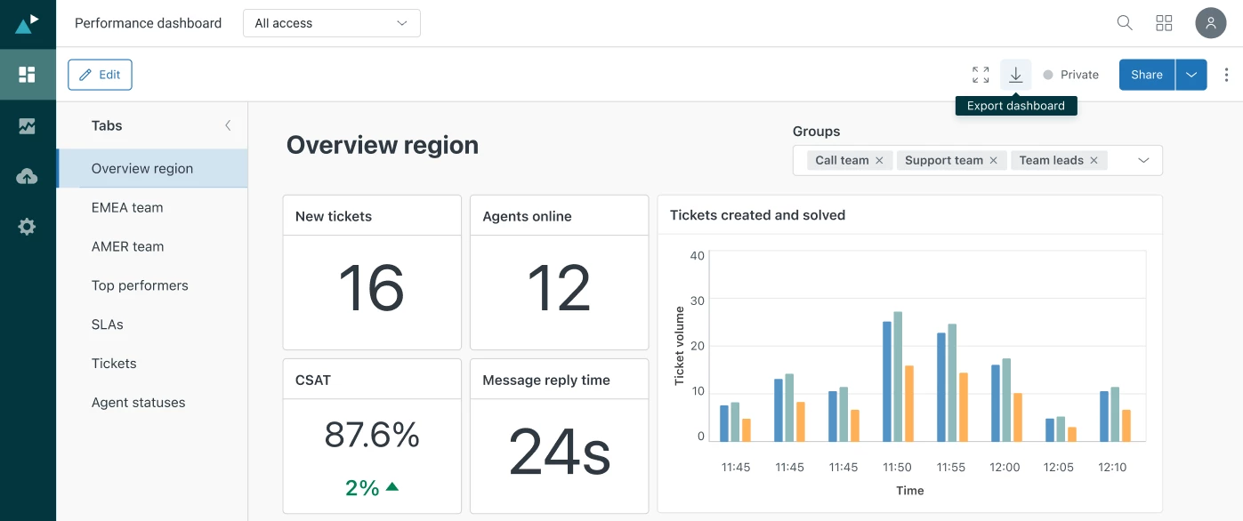Click the CSAT card title

pos(313,380)
